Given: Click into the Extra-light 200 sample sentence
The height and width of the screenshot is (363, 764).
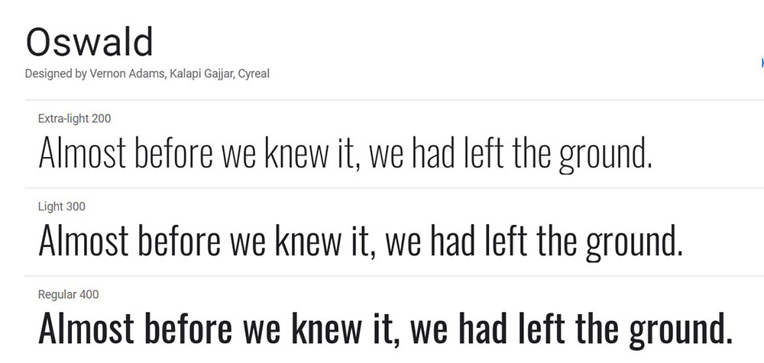Looking at the screenshot, I should (x=345, y=154).
